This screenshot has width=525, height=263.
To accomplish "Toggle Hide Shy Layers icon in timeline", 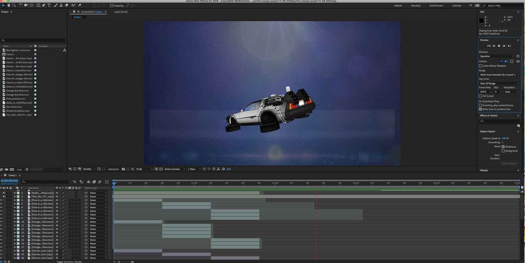I will [x=88, y=182].
